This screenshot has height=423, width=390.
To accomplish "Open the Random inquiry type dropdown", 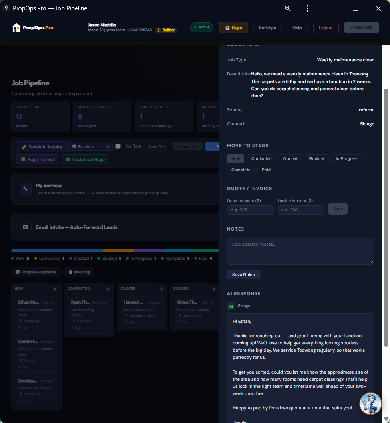I will point(90,146).
